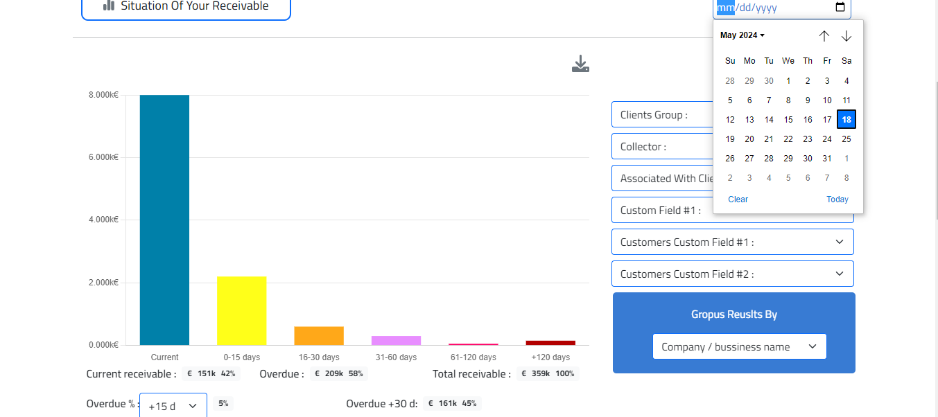This screenshot has height=417, width=938.
Task: Click Today in the date picker
Action: coord(837,199)
